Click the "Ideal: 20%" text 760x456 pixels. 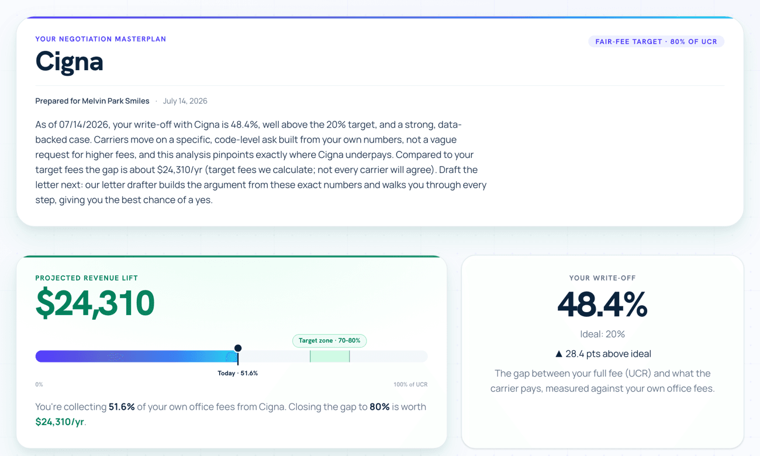point(602,334)
